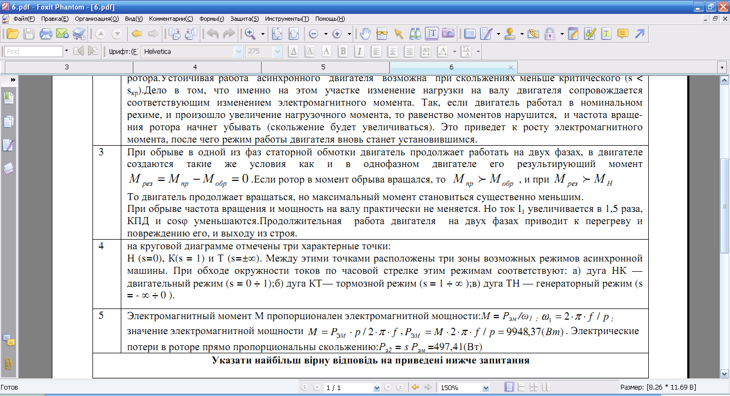
Task: Open the page number 1 / 1 dropdown
Action: (x=377, y=387)
